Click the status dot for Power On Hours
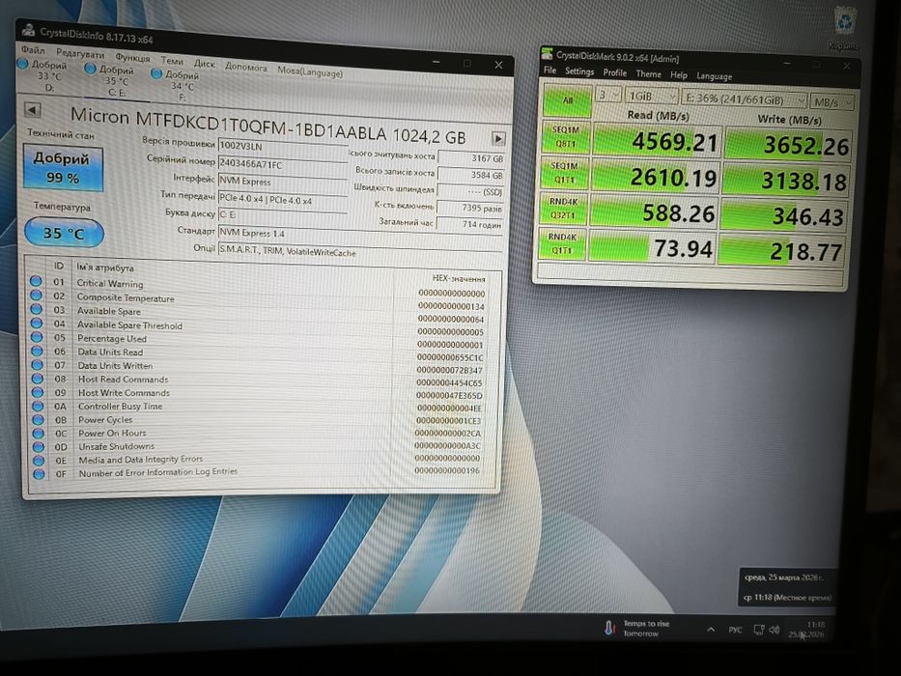Screen dimensions: 901x676 tap(38, 433)
